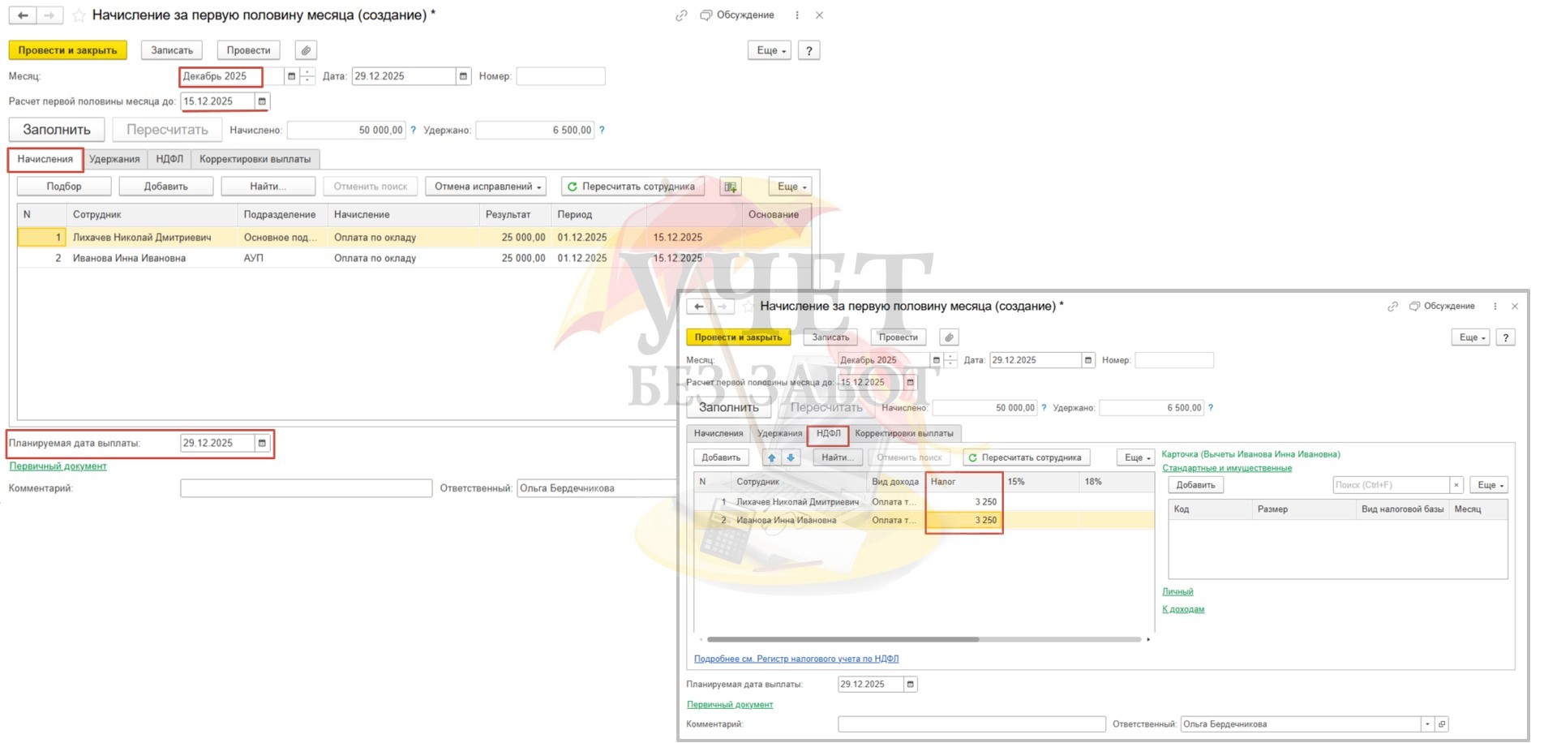Open calendar for Планируемая дата выплаты in back window

tap(262, 443)
